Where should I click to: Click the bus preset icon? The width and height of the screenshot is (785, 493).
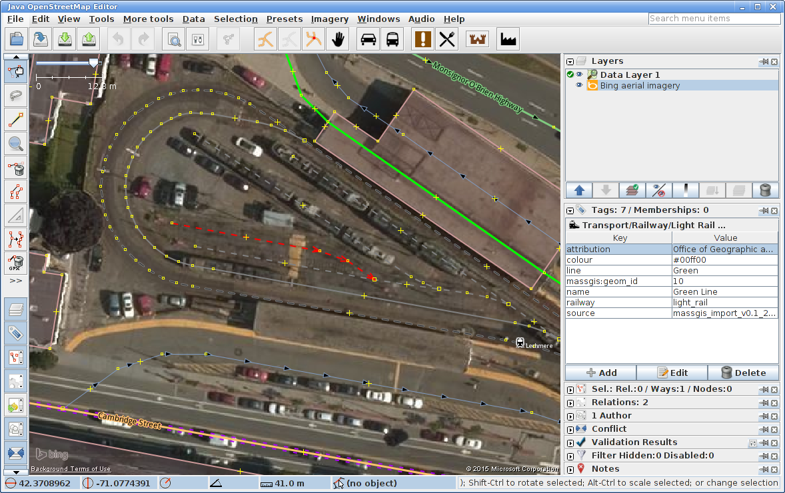tap(393, 39)
